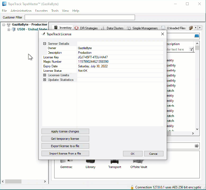The image size is (206, 190).
Task: Select the Offsite Vault location icon
Action: pyautogui.click(x=139, y=161)
